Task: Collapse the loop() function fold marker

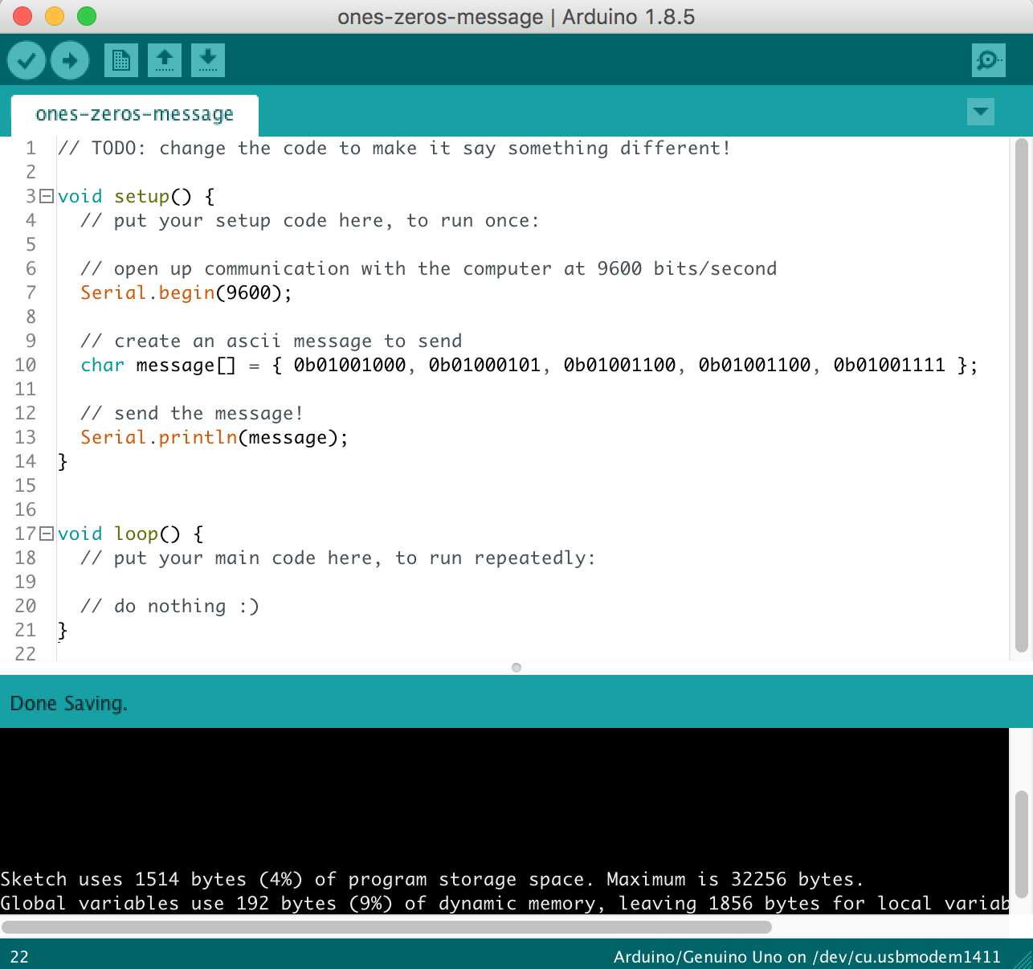Action: tap(47, 534)
